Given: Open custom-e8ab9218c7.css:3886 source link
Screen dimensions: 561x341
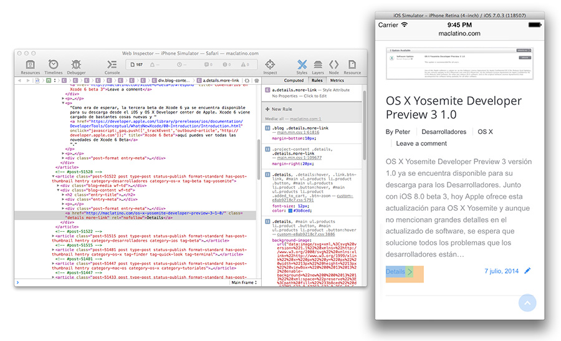Looking at the screenshot, I should pyautogui.click(x=306, y=234).
